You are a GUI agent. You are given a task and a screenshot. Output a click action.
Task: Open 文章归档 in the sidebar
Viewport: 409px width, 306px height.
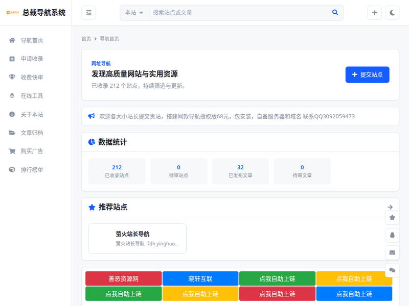coord(32,133)
